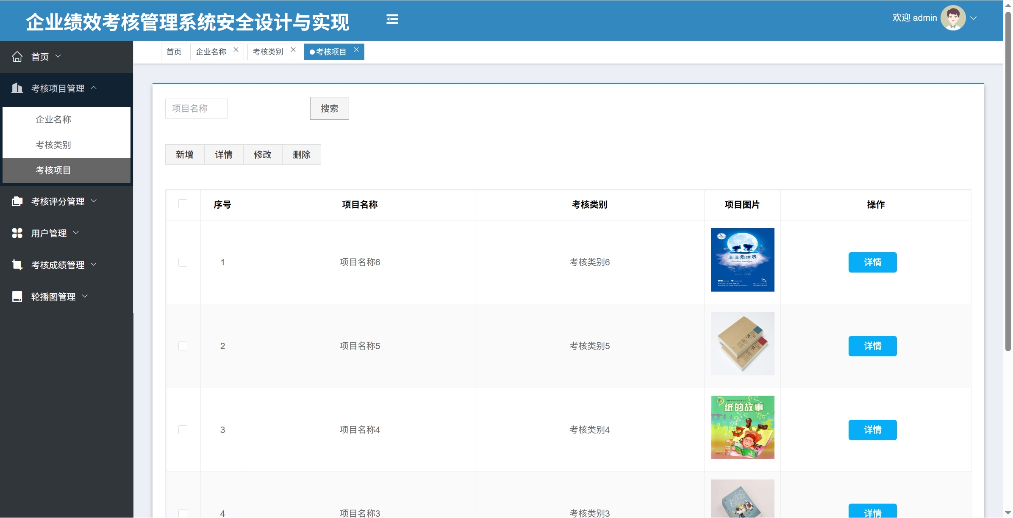
Task: Click the 考核项目管理 building icon
Action: (17, 88)
